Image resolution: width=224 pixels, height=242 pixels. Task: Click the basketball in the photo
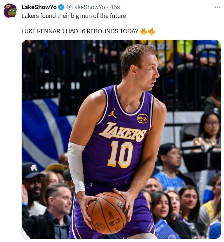108,213
